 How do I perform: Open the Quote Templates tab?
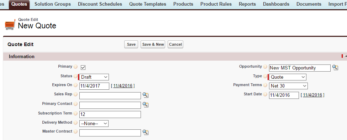(148, 4)
